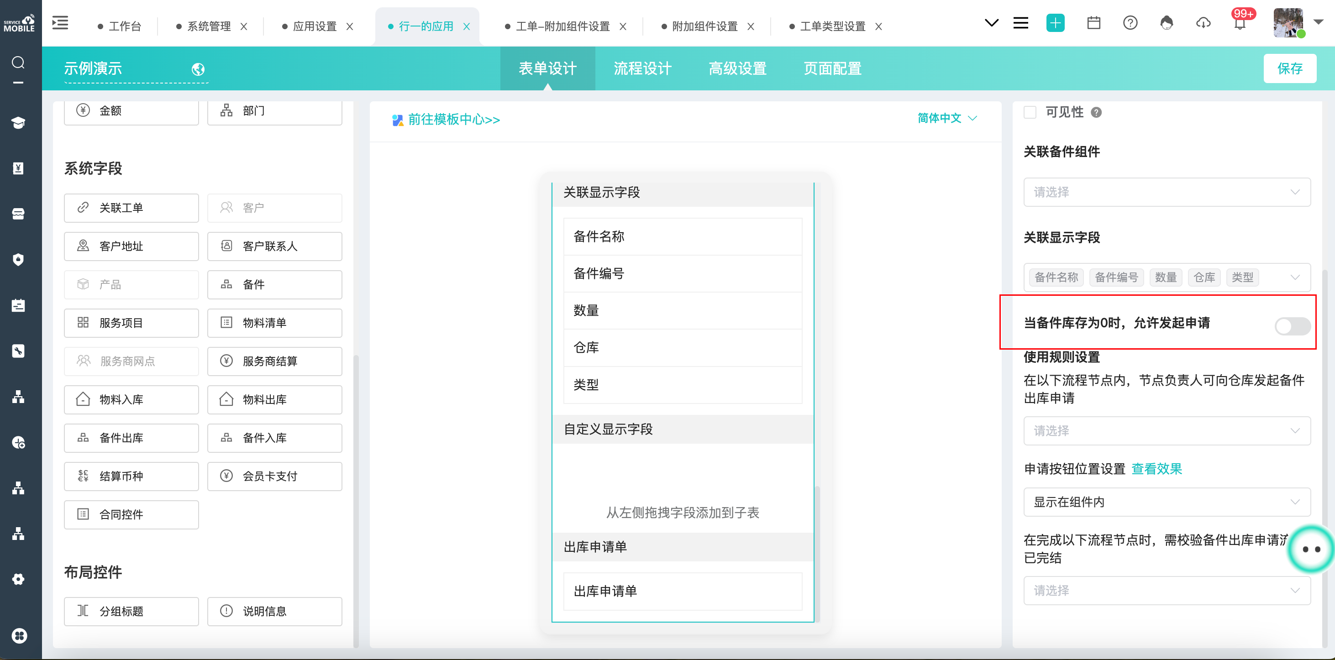
Task: Click the globe icon beside 示例演示
Action: coord(198,69)
